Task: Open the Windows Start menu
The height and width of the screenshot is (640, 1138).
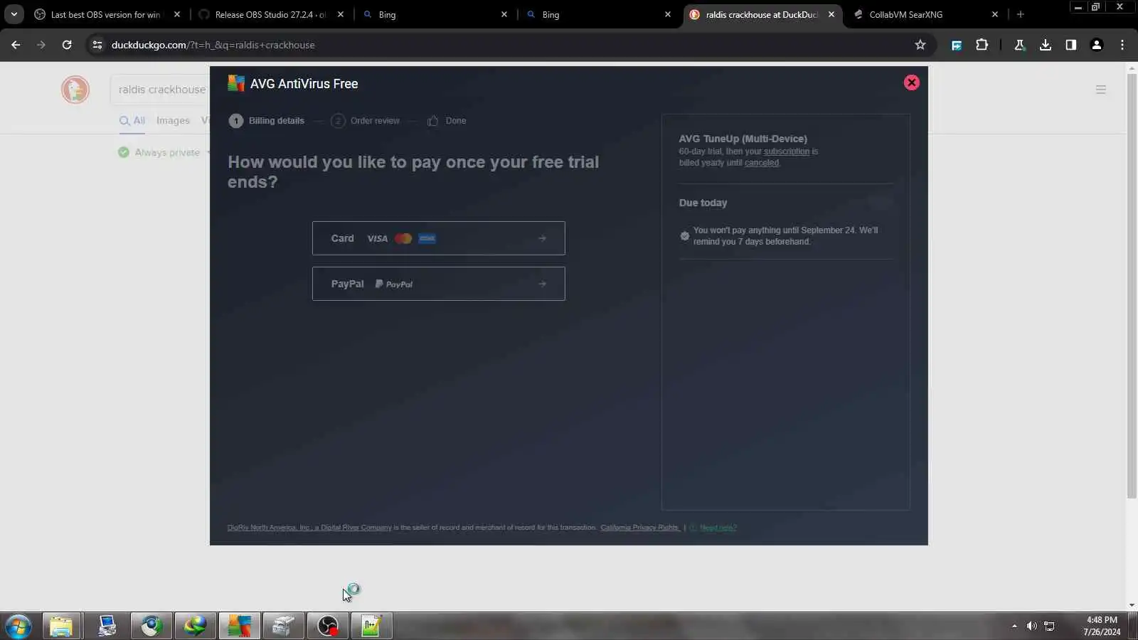Action: 18,626
